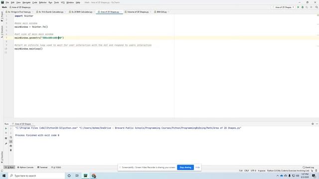Click the mainWindow.mainloop() code line
This screenshot has height=179, width=319.
click(28, 49)
